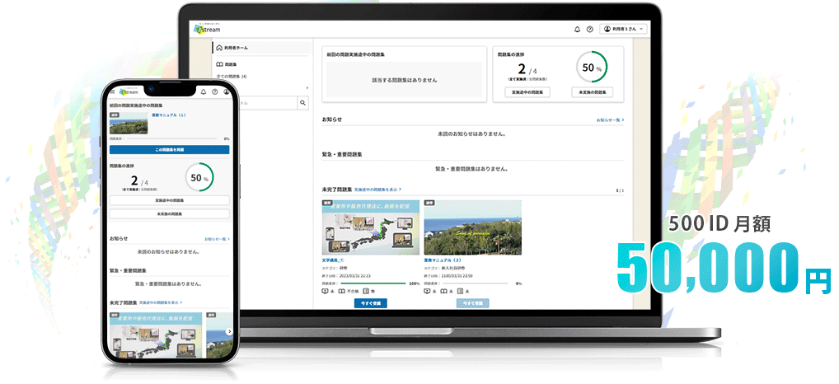Tap the 50% progress ring on phone

[x=199, y=177]
